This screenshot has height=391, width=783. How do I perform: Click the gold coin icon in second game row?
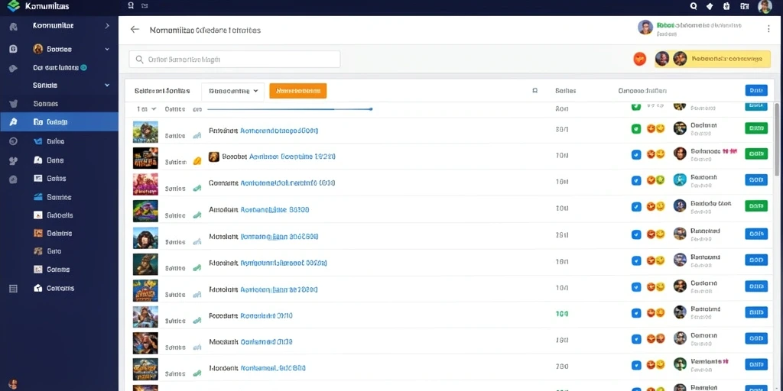point(197,161)
